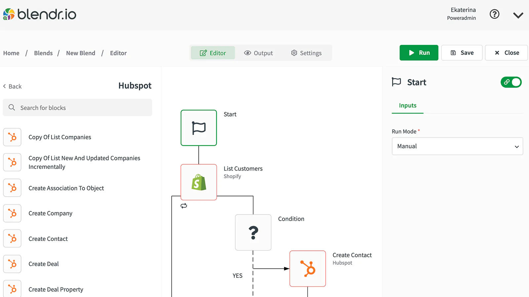The height and width of the screenshot is (297, 529).
Task: Click 'Copy Of List New And Updated Companies Incrementally' text
Action: click(x=84, y=162)
